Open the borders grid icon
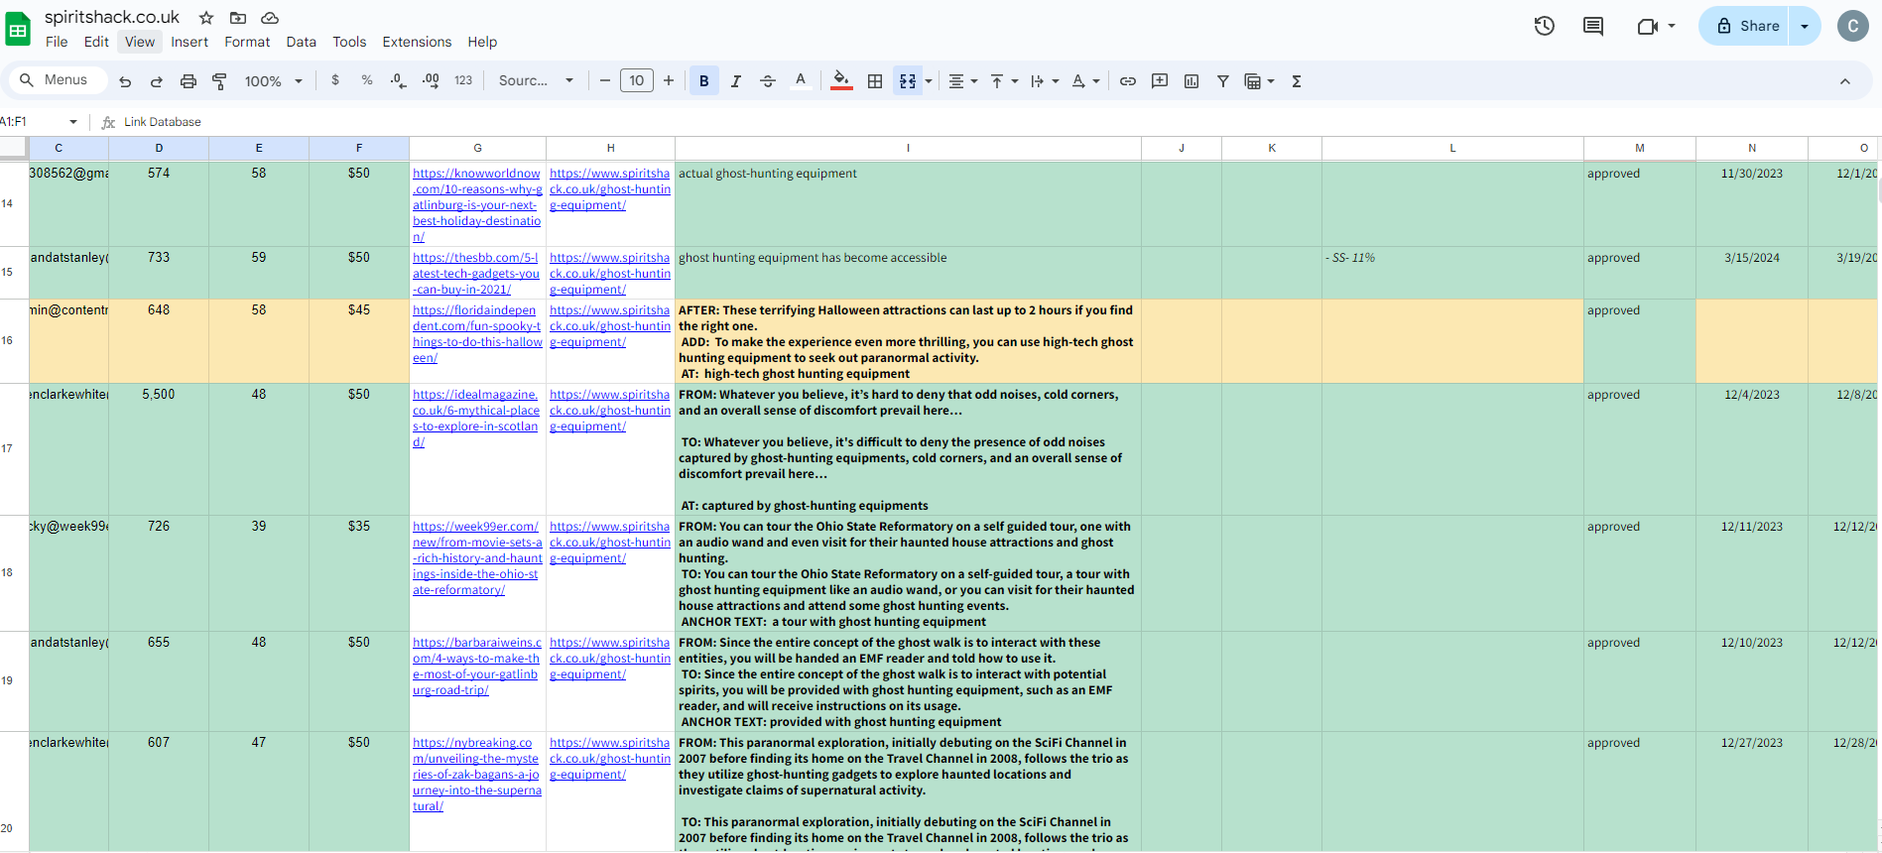The width and height of the screenshot is (1882, 853). pos(875,81)
